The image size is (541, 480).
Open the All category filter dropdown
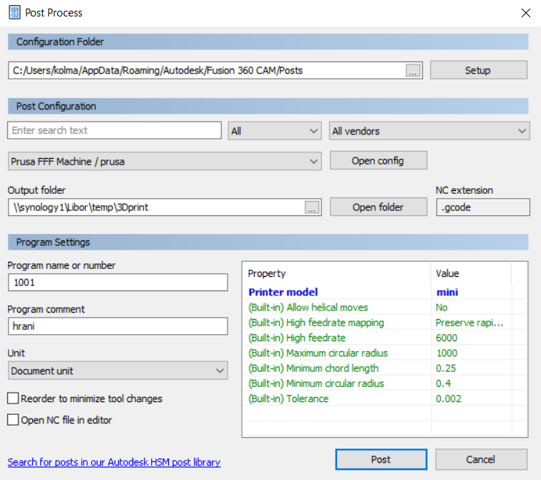[x=275, y=131]
